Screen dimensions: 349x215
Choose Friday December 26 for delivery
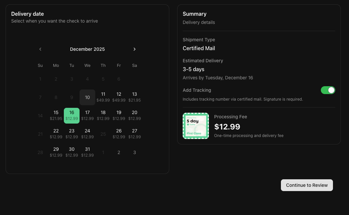(x=119, y=134)
